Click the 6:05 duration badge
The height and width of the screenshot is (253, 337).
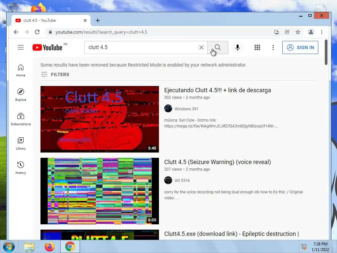[152, 220]
